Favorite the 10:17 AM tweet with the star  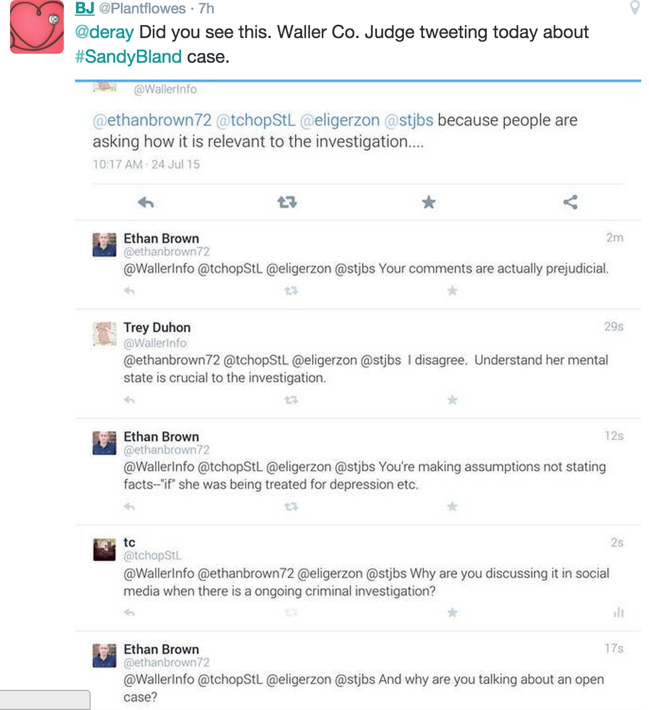pyautogui.click(x=429, y=202)
